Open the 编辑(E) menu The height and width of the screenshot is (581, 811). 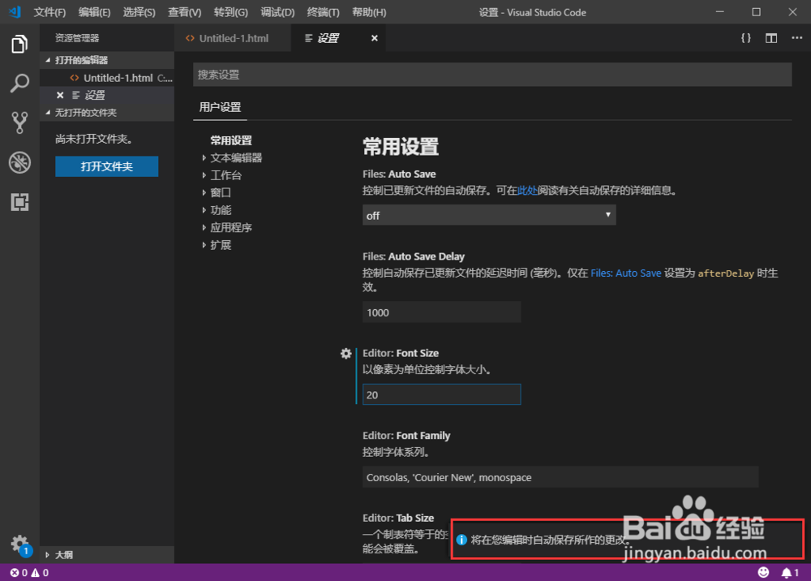94,12
